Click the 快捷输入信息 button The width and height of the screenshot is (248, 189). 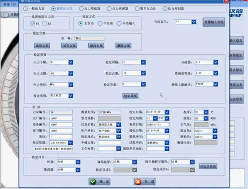pos(214,22)
